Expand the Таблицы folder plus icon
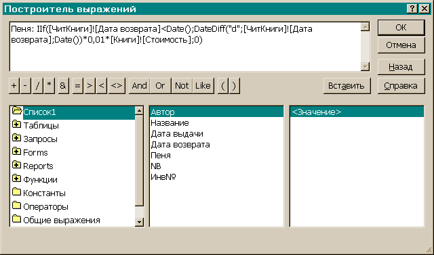Image resolution: width=434 pixels, height=255 pixels. [16, 124]
